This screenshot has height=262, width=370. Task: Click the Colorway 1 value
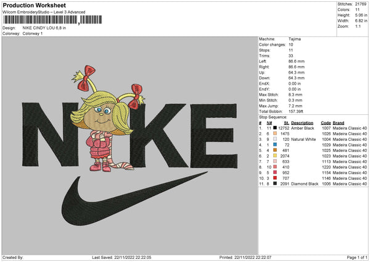pos(33,33)
